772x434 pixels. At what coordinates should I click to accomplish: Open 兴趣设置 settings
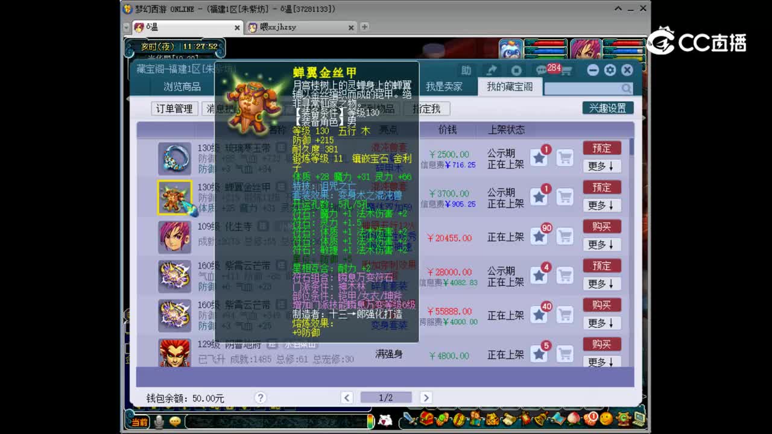[608, 108]
